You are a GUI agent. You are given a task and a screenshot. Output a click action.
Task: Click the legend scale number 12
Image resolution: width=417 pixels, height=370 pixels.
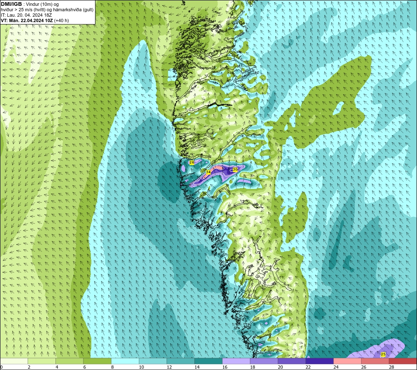point(169,367)
